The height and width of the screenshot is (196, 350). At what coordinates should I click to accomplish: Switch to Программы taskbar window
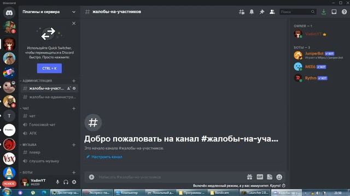point(192,193)
